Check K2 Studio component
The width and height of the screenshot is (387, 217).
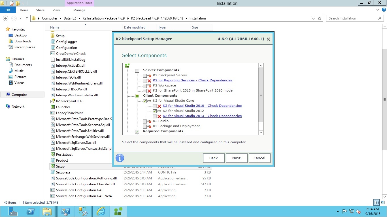pos(145,121)
